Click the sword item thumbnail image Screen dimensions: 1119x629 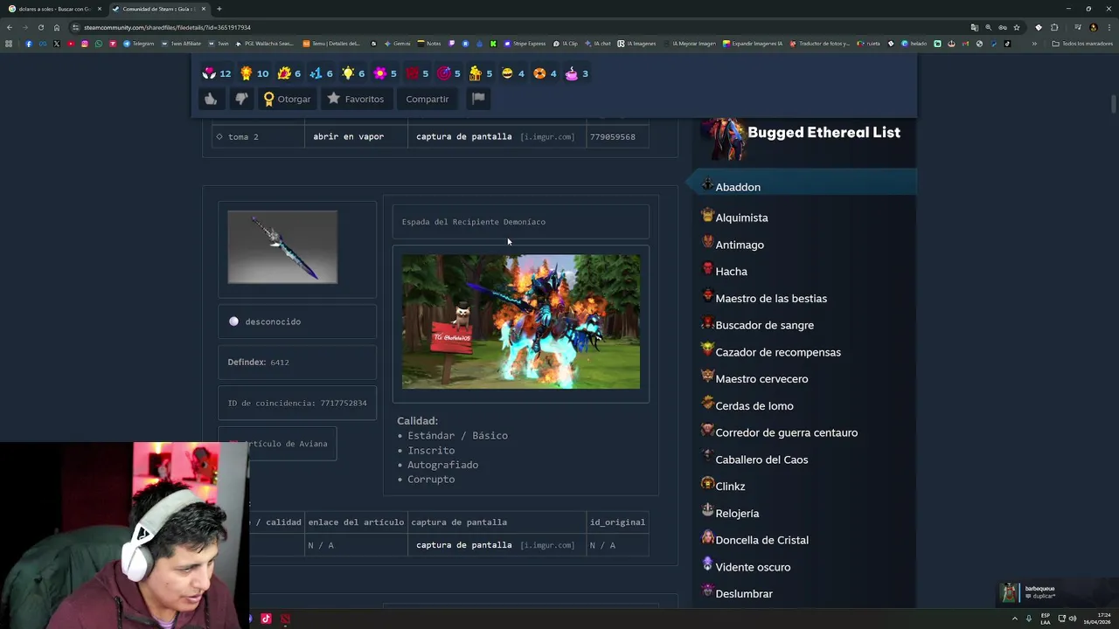[x=282, y=247]
